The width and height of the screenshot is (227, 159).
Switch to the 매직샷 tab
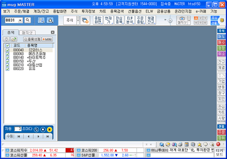tap(27, 32)
